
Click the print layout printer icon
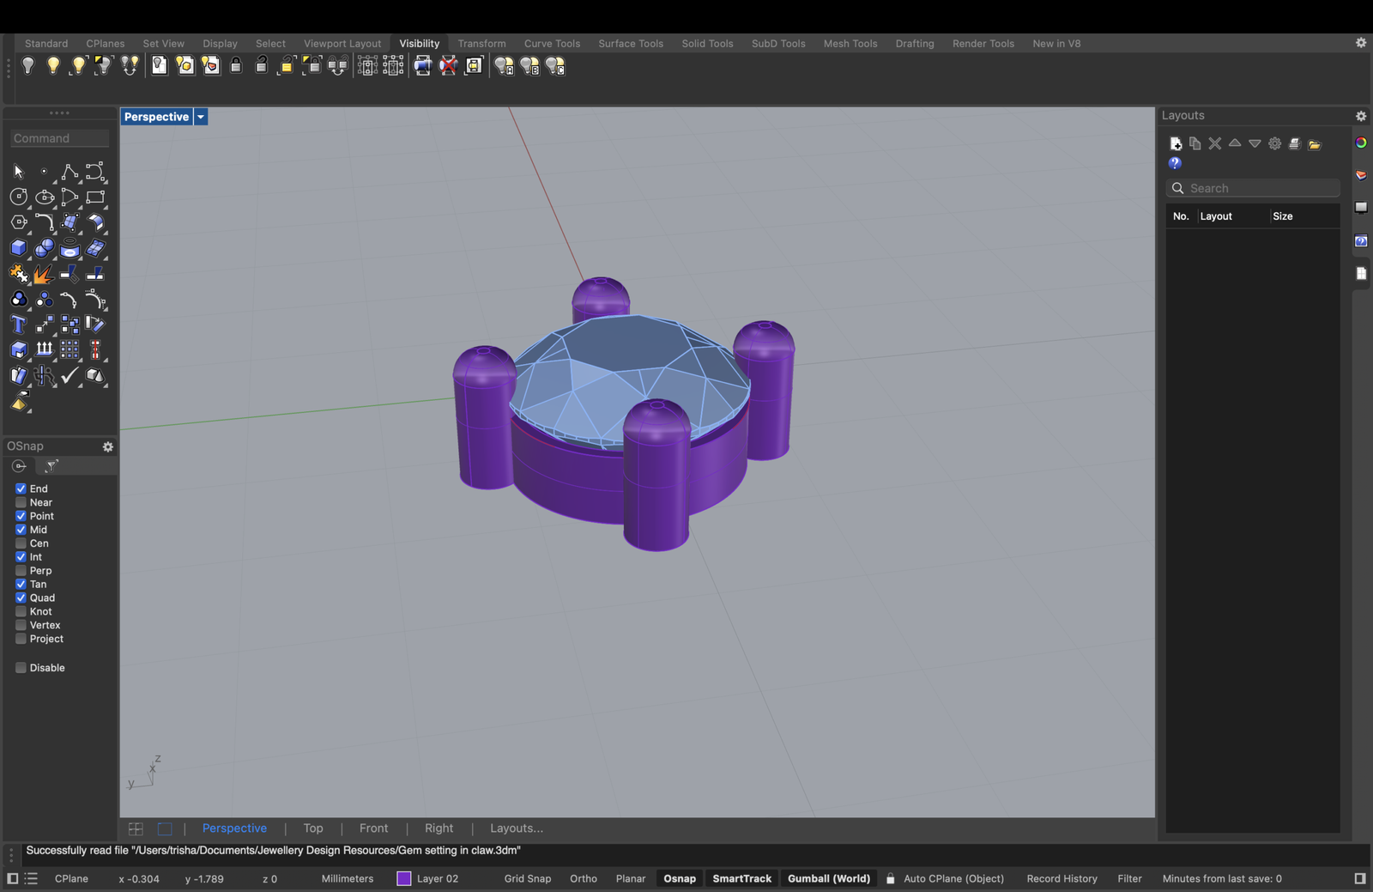[1294, 143]
